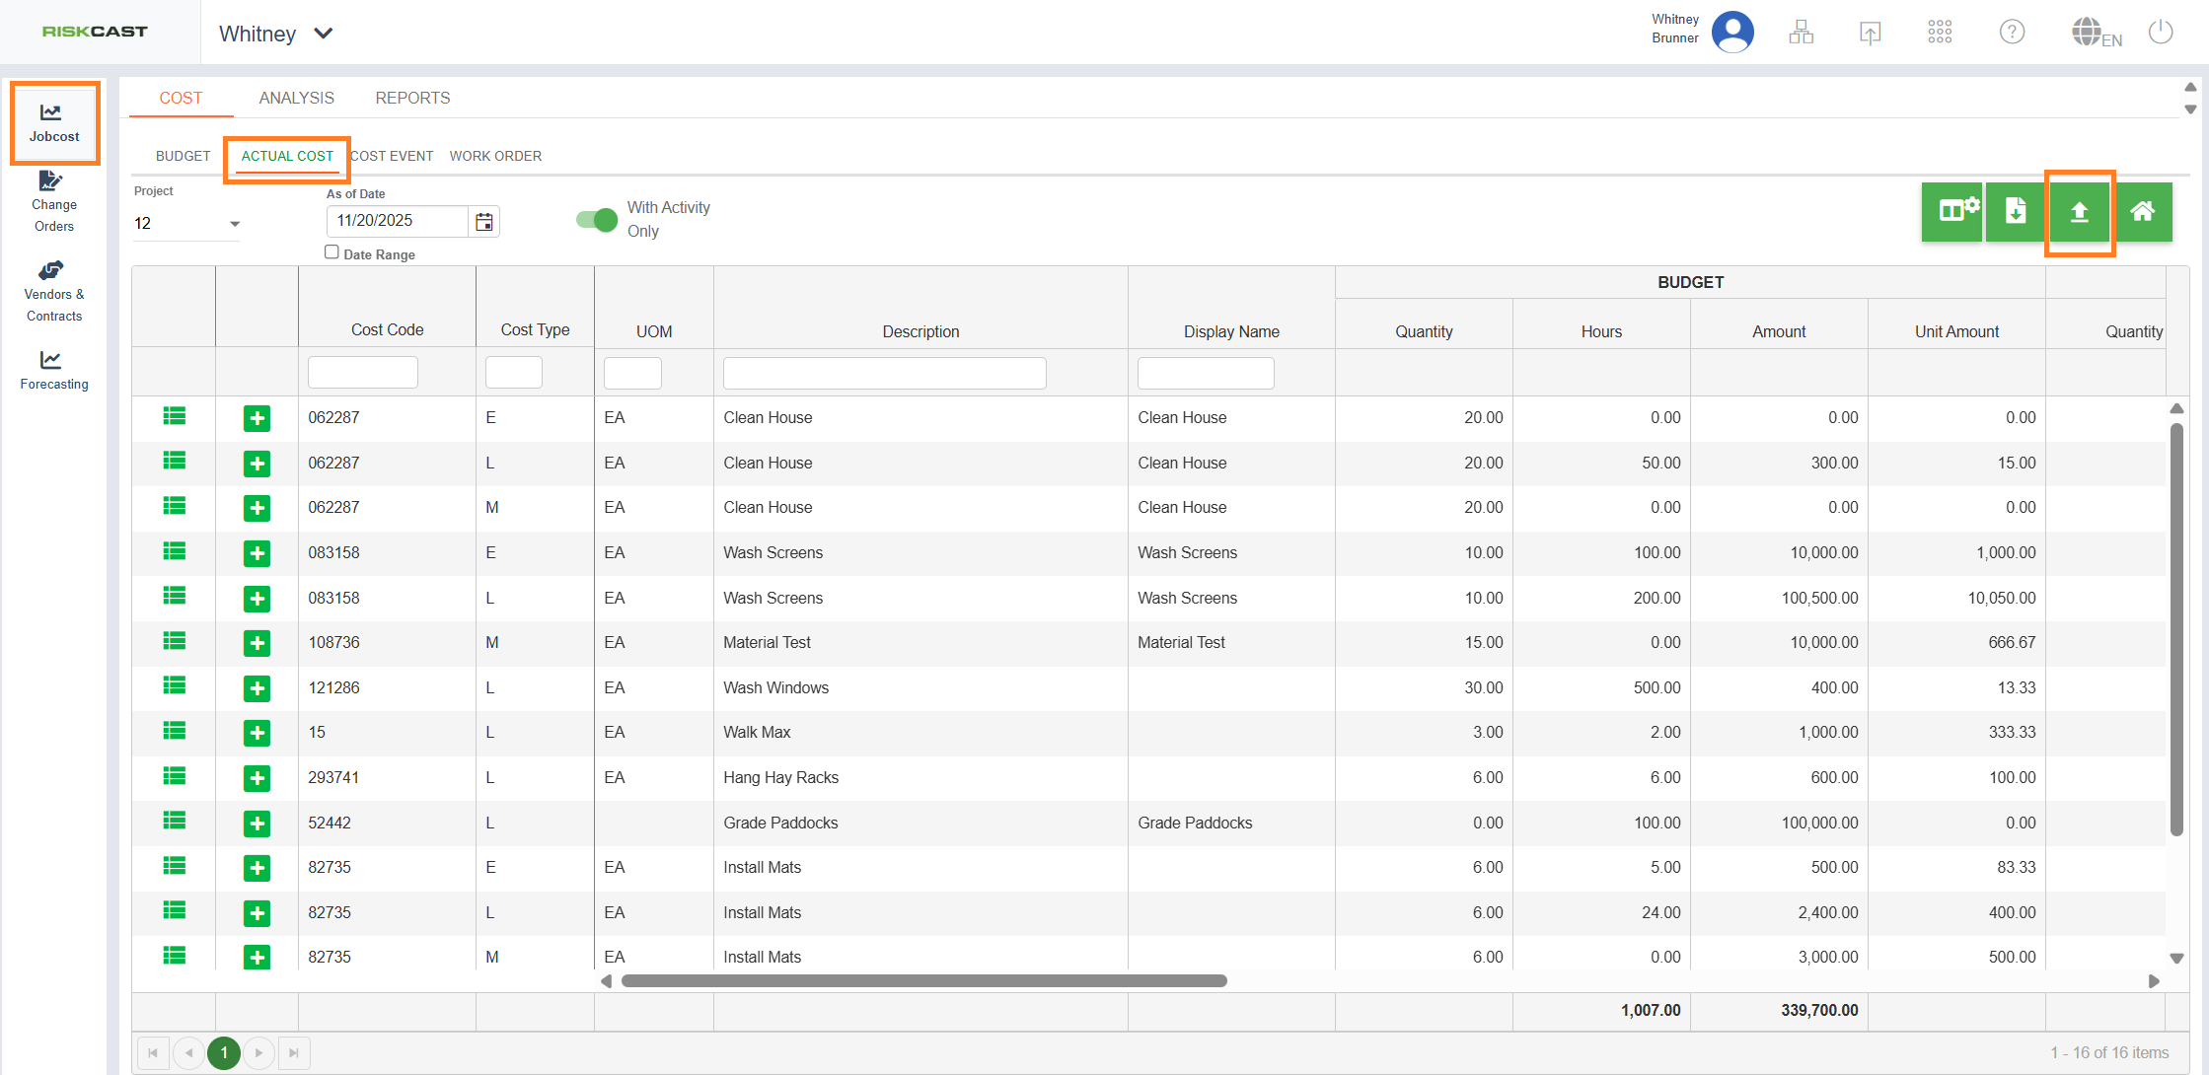Click the horizontal scrollbar of the grid
The image size is (2209, 1075).
(x=923, y=981)
